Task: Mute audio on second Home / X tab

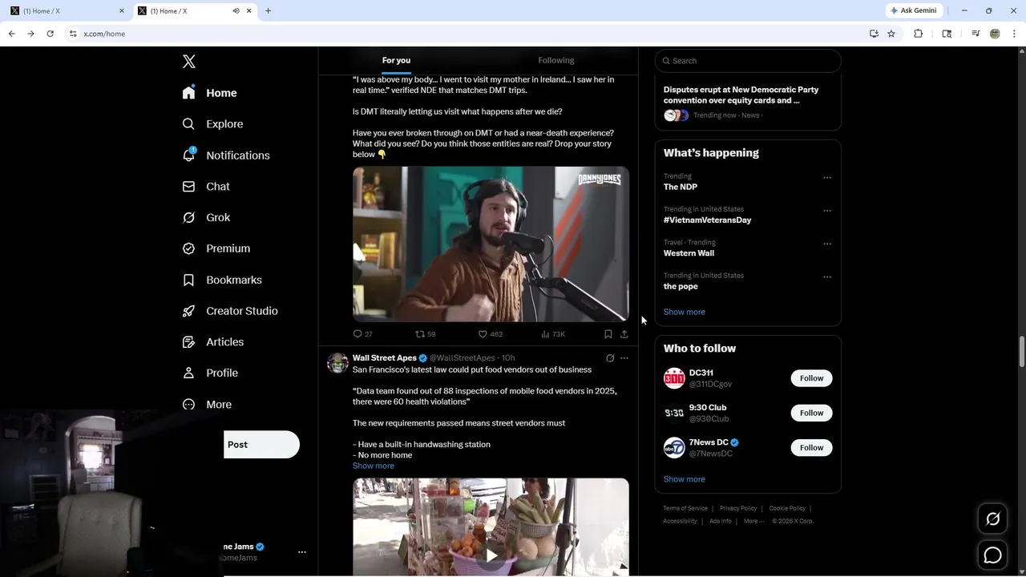Action: [x=236, y=10]
